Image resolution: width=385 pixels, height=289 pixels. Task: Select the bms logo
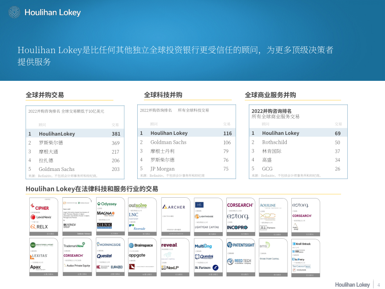click(264, 245)
